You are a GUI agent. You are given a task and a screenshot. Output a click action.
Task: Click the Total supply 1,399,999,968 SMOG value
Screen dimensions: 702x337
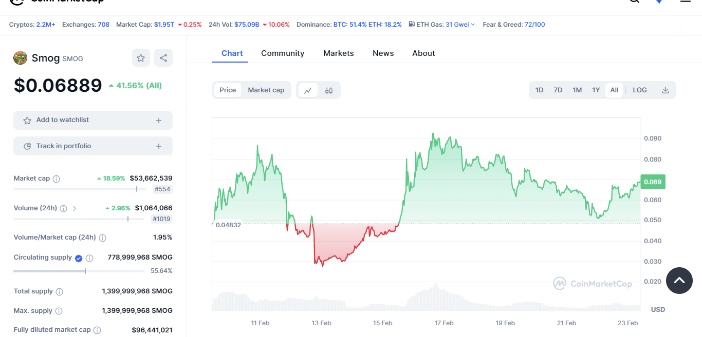pyautogui.click(x=137, y=291)
